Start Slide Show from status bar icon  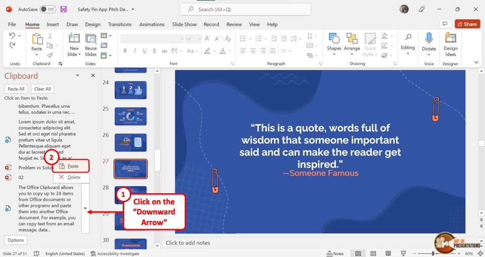(403, 253)
